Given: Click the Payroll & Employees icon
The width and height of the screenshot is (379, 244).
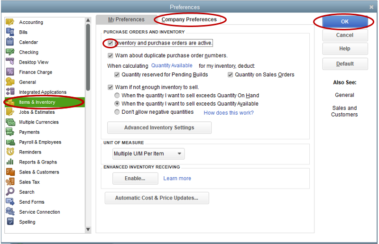Looking at the screenshot, I should point(10,142).
